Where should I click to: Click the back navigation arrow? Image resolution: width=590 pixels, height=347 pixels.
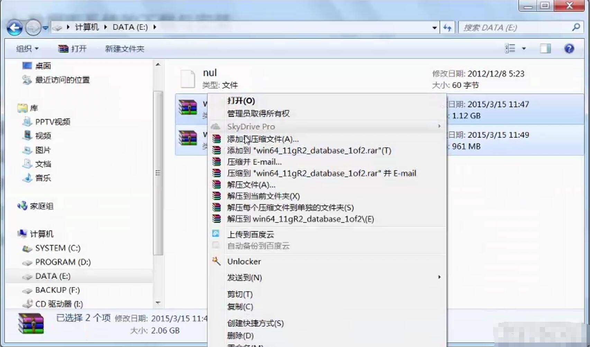[x=14, y=27]
